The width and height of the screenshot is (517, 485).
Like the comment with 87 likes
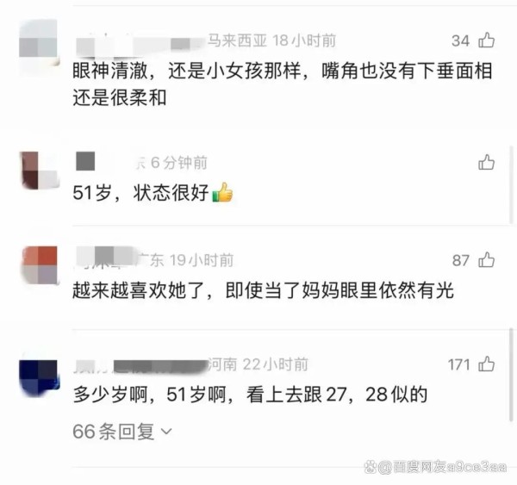click(486, 260)
